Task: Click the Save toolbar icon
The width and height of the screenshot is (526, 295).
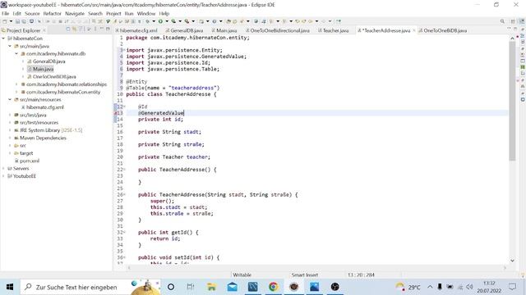Action: pyautogui.click(x=17, y=21)
